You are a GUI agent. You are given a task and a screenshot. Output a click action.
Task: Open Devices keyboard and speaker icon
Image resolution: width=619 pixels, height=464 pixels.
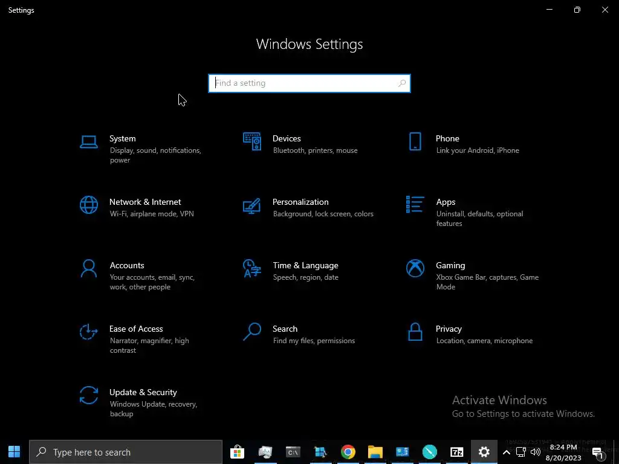(x=251, y=141)
